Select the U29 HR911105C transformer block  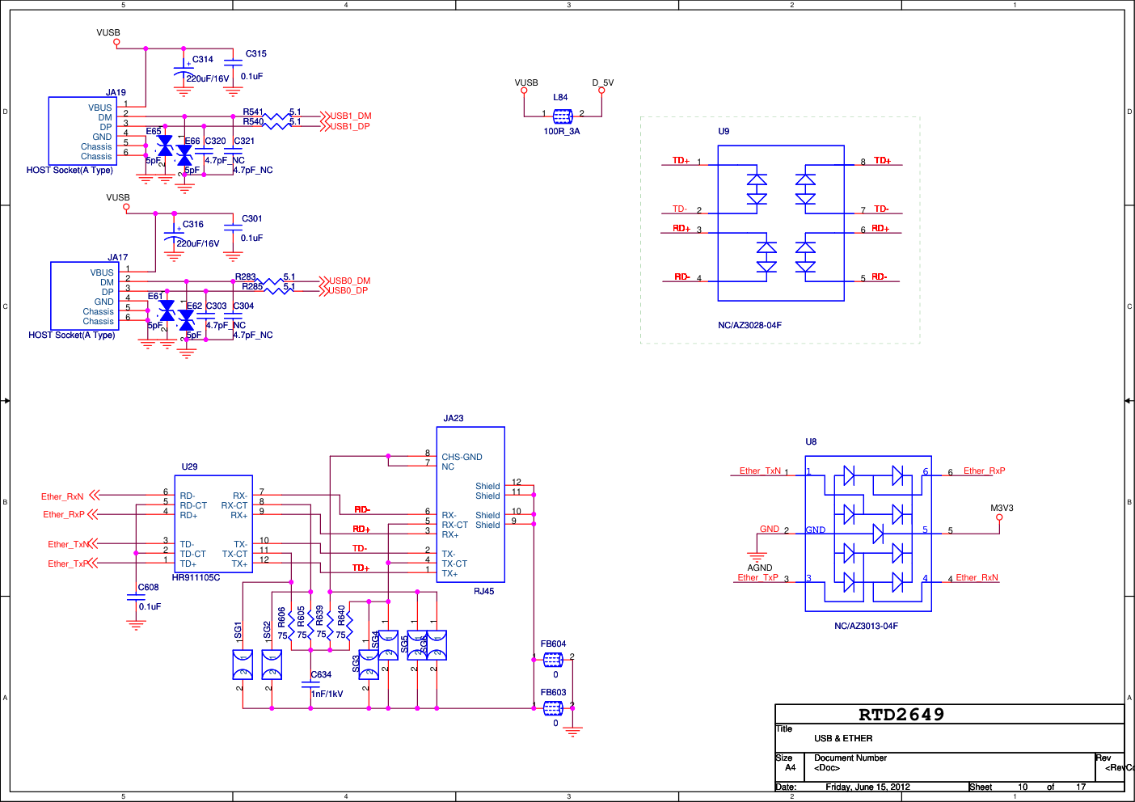click(213, 524)
